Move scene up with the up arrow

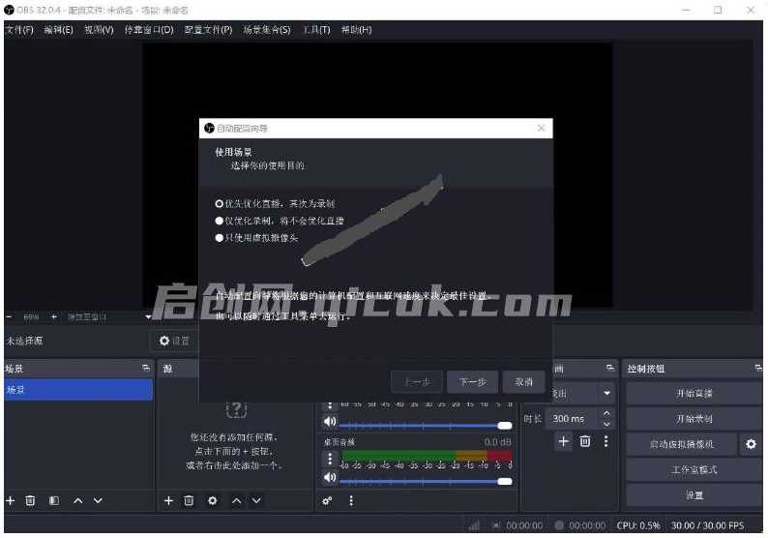[78, 501]
